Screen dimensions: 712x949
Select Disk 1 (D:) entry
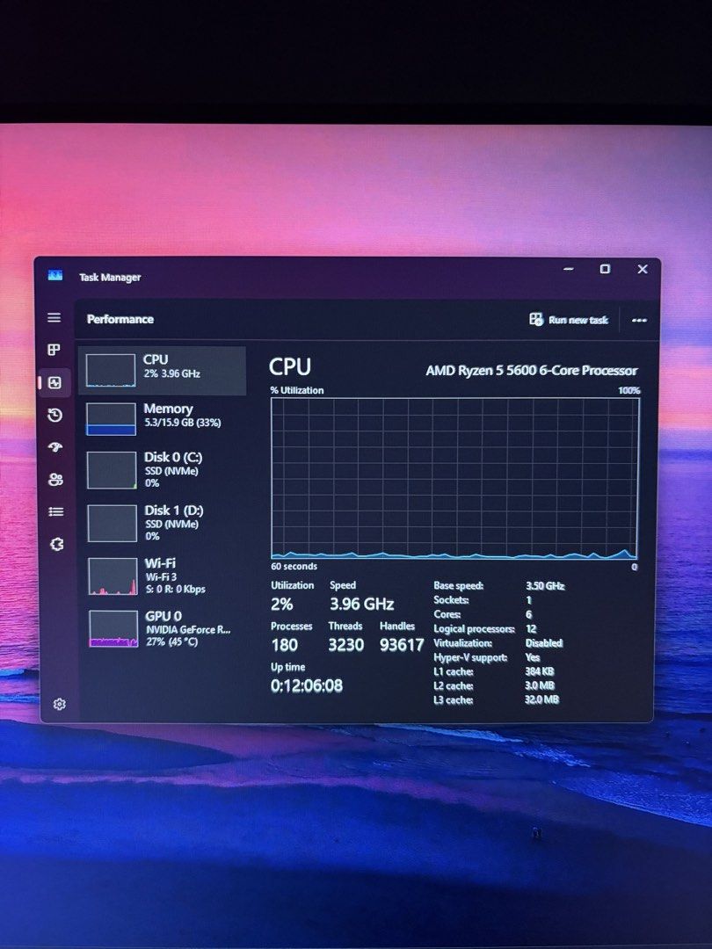tap(164, 523)
